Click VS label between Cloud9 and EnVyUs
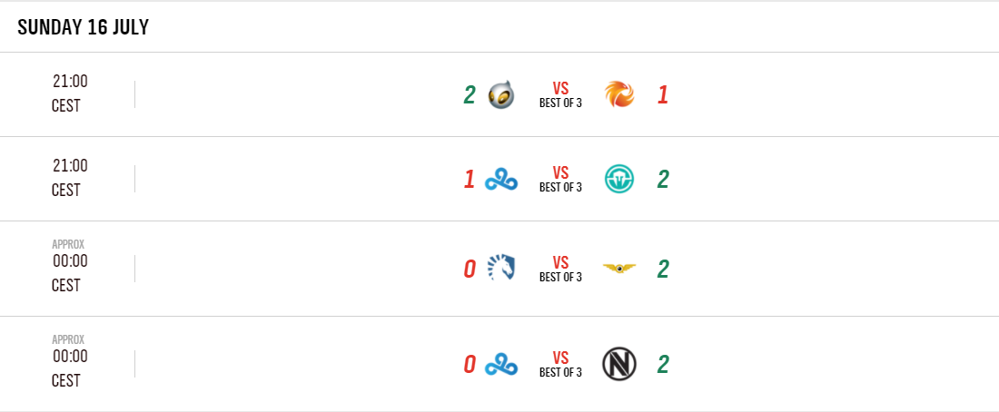The width and height of the screenshot is (999, 412). pyautogui.click(x=560, y=358)
